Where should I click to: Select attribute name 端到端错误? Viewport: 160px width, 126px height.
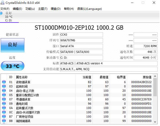tap(23, 121)
